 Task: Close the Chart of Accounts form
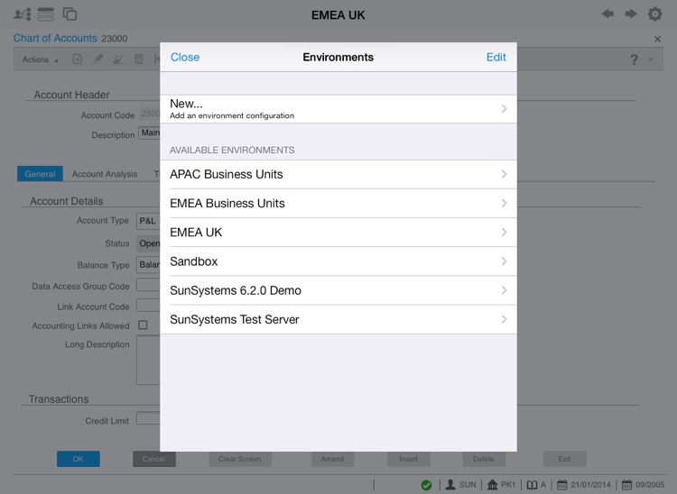(657, 40)
